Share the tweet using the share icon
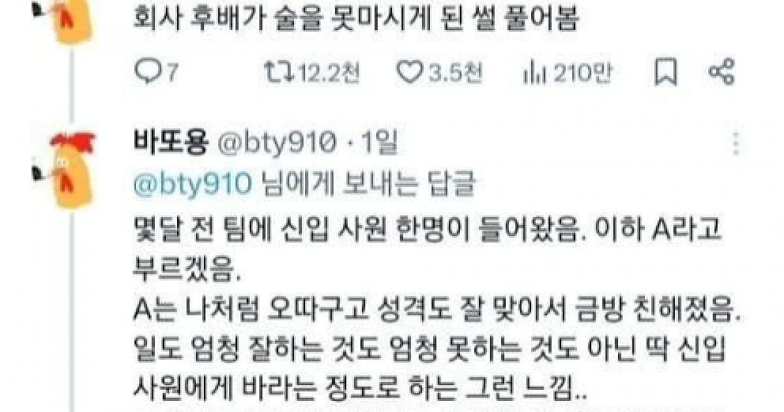Viewport: 784px width, 412px height. point(722,72)
